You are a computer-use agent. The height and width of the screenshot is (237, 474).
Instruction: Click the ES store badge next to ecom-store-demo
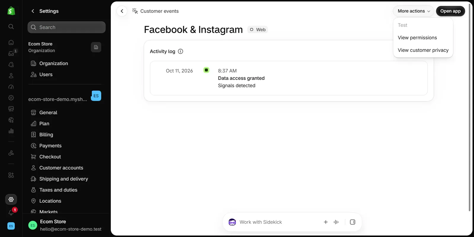[96, 96]
